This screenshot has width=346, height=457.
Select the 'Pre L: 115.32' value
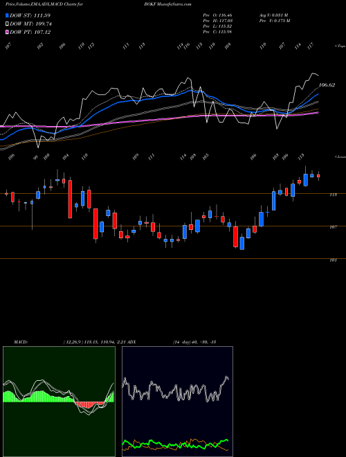click(217, 26)
